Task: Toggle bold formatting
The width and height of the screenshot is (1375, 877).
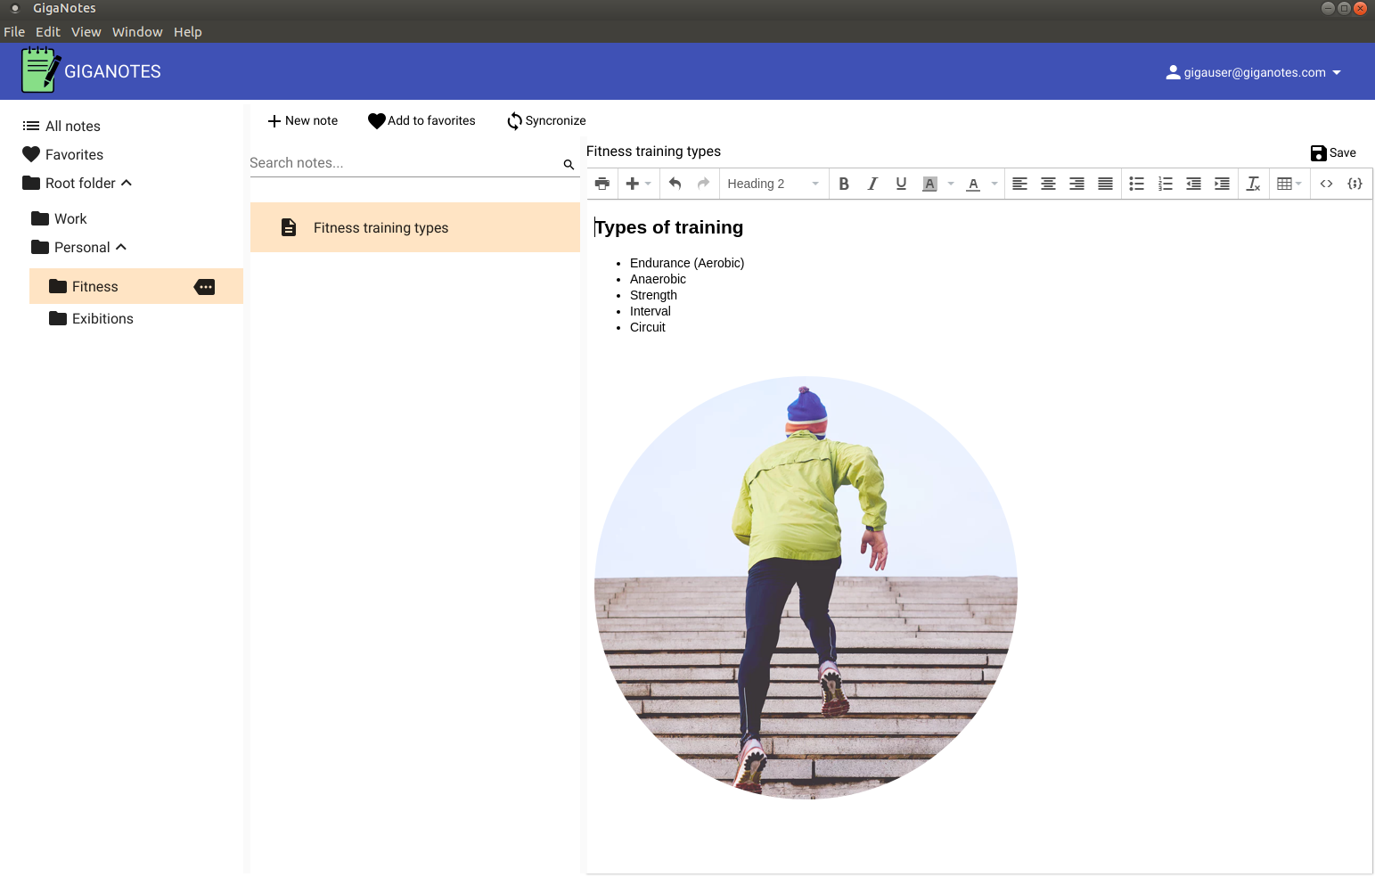Action: [x=844, y=184]
